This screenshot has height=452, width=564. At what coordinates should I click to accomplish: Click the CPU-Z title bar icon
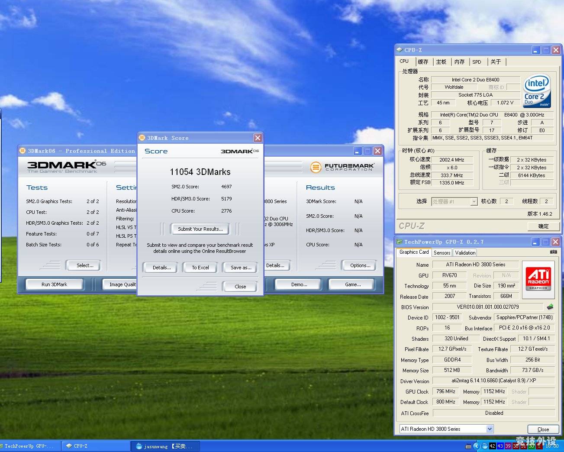(400, 50)
